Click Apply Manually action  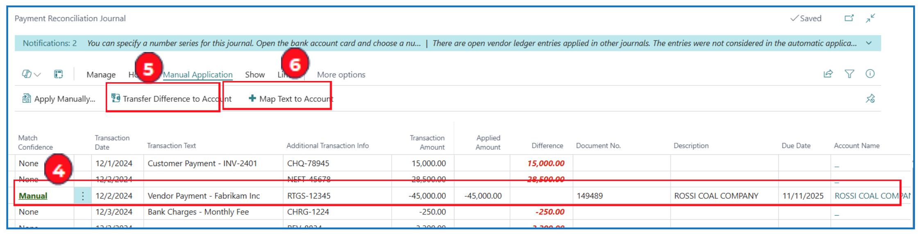click(59, 99)
